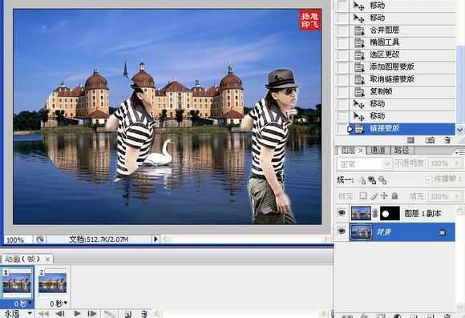The width and height of the screenshot is (465, 318).
Task: Lock image pixels with the brush icon
Action: [x=374, y=196]
